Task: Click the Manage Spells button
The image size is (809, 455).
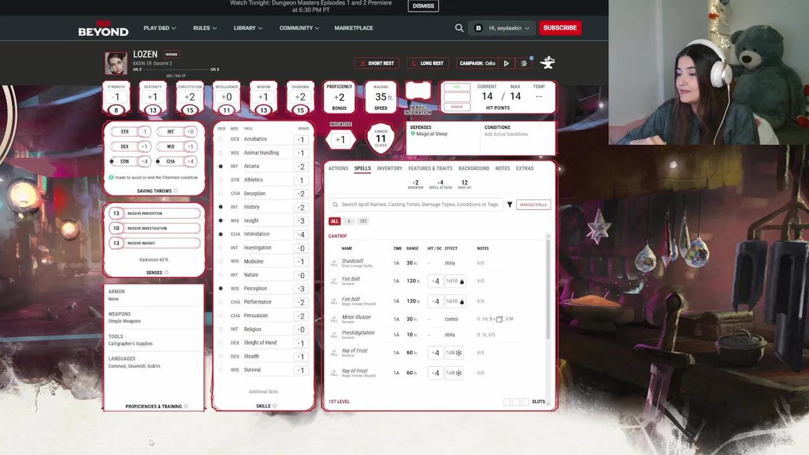Action: (x=533, y=205)
